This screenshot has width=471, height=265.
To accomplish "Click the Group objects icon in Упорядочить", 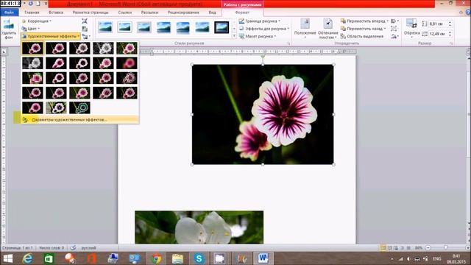I will point(394,29).
